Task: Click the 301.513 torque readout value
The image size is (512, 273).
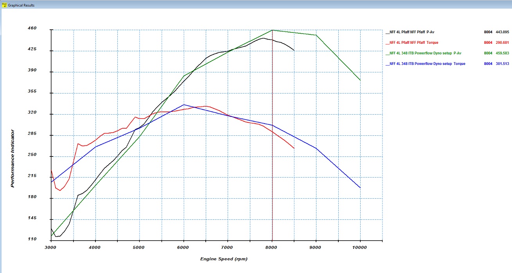Action: pos(502,64)
